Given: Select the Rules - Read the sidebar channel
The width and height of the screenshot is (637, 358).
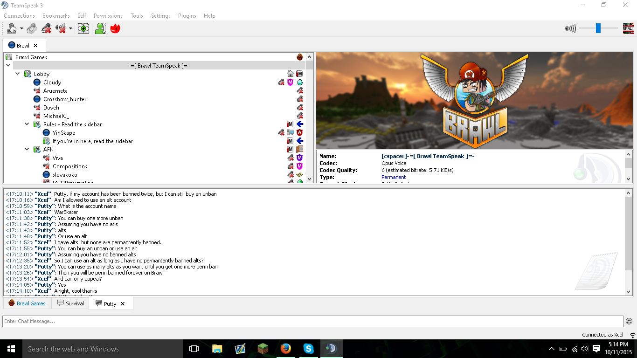Looking at the screenshot, I should 72,124.
